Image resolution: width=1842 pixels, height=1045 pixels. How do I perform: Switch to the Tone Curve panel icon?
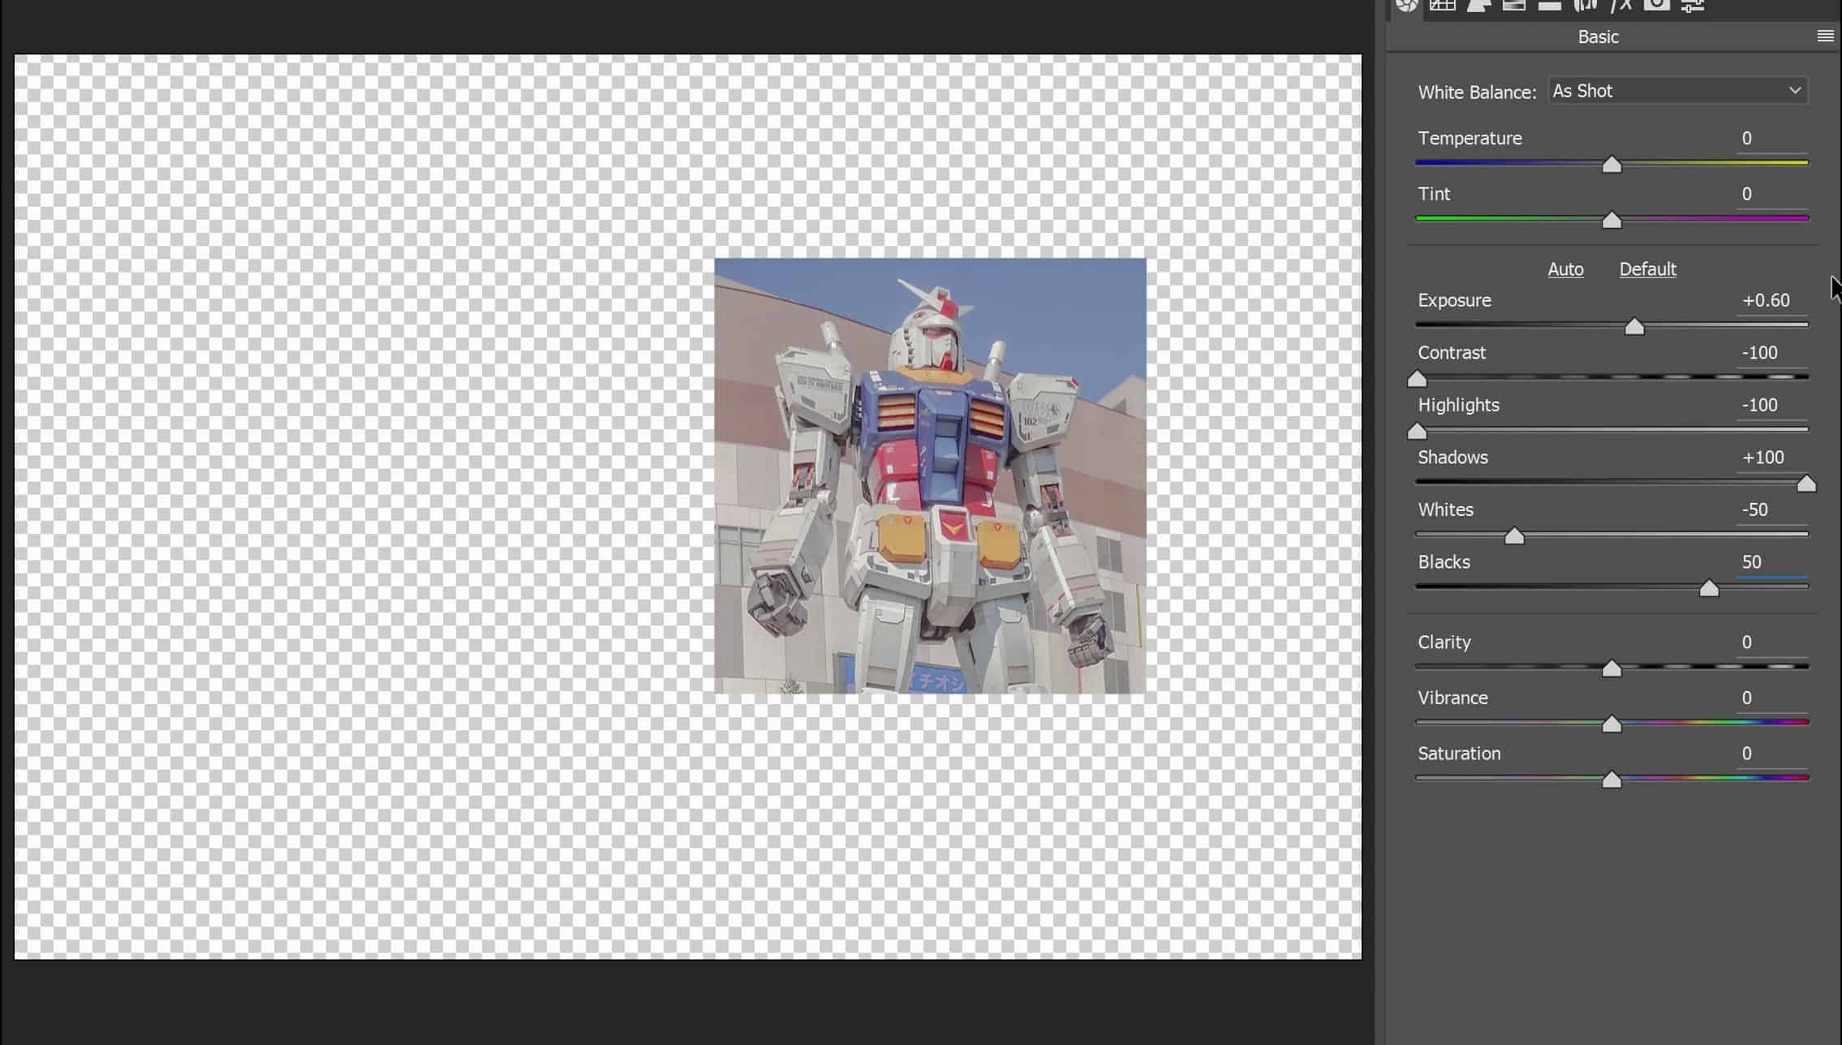click(x=1443, y=5)
